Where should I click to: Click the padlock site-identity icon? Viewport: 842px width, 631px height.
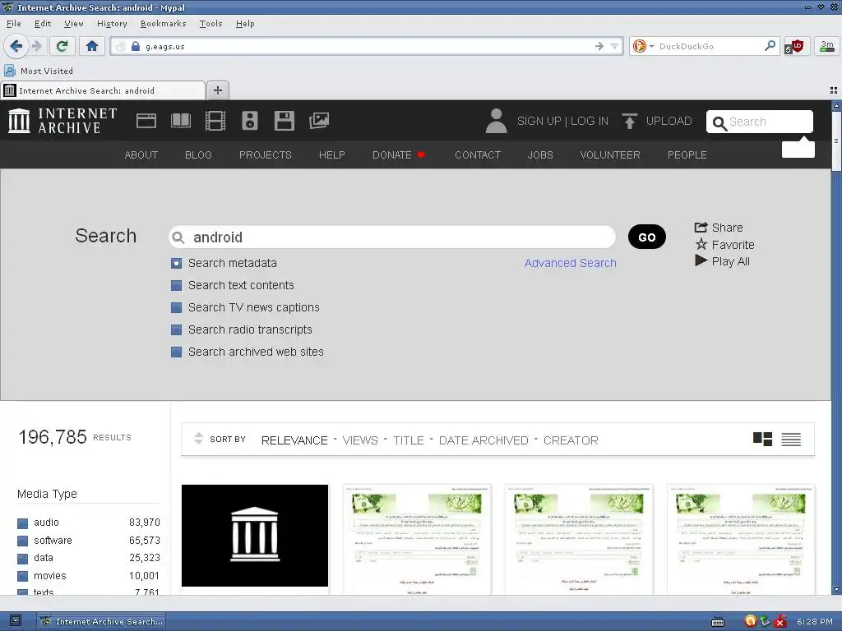coord(136,46)
